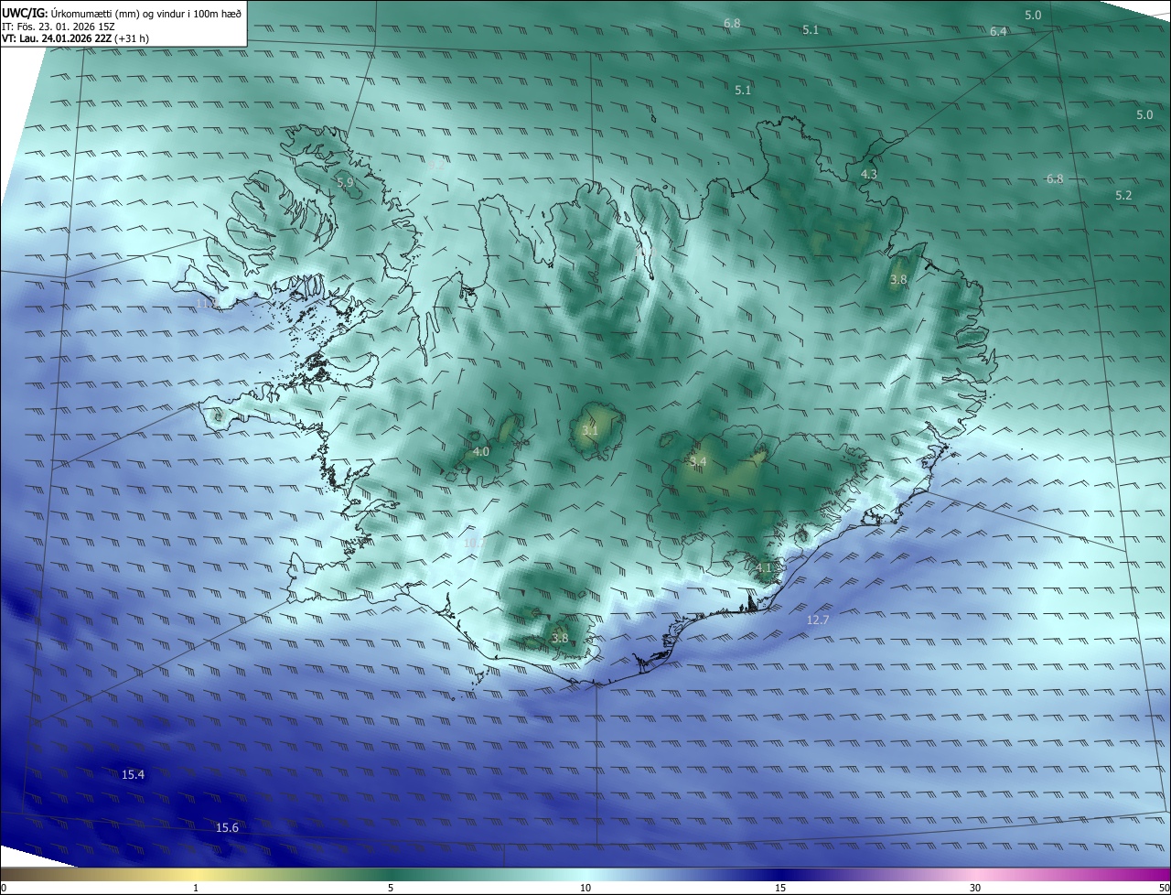Click the 10 tick on the color scale
The image size is (1171, 895).
click(x=585, y=888)
